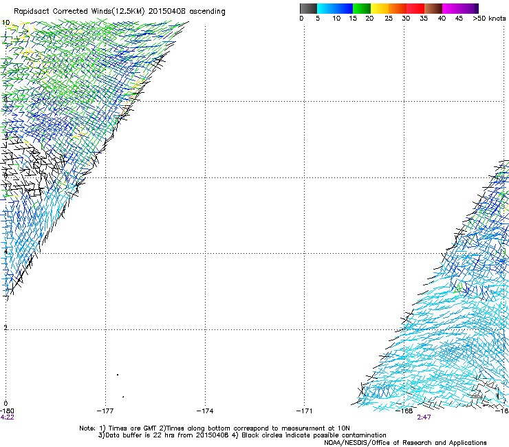Click the '-177' longitude axis label
Image resolution: width=509 pixels, height=447 pixels.
point(105,411)
